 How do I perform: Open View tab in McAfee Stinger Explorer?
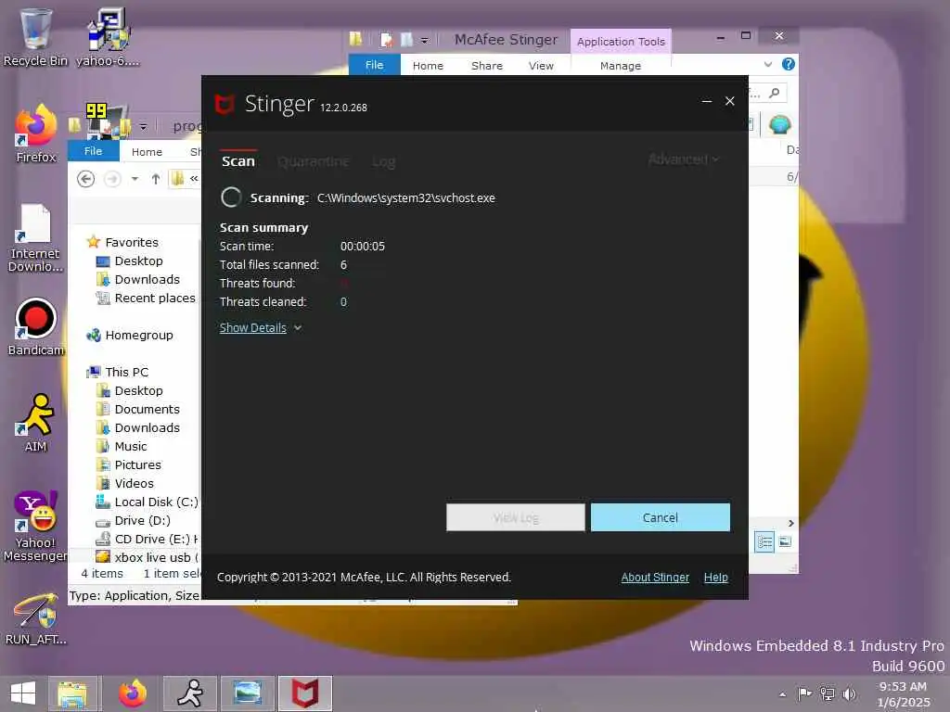541,66
